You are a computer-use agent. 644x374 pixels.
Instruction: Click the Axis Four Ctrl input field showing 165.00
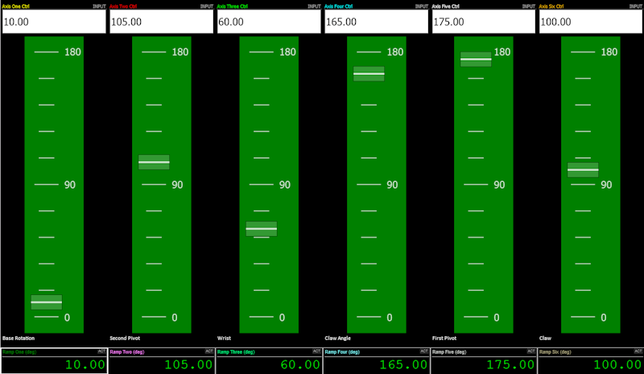click(x=376, y=22)
